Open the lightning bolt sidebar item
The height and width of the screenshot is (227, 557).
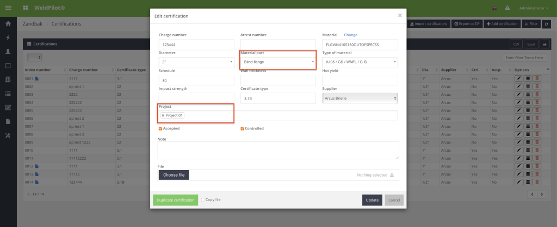tap(8, 38)
